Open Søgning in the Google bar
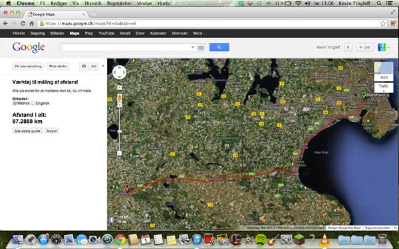Image resolution: width=399 pixels, height=249 pixels. click(x=38, y=33)
